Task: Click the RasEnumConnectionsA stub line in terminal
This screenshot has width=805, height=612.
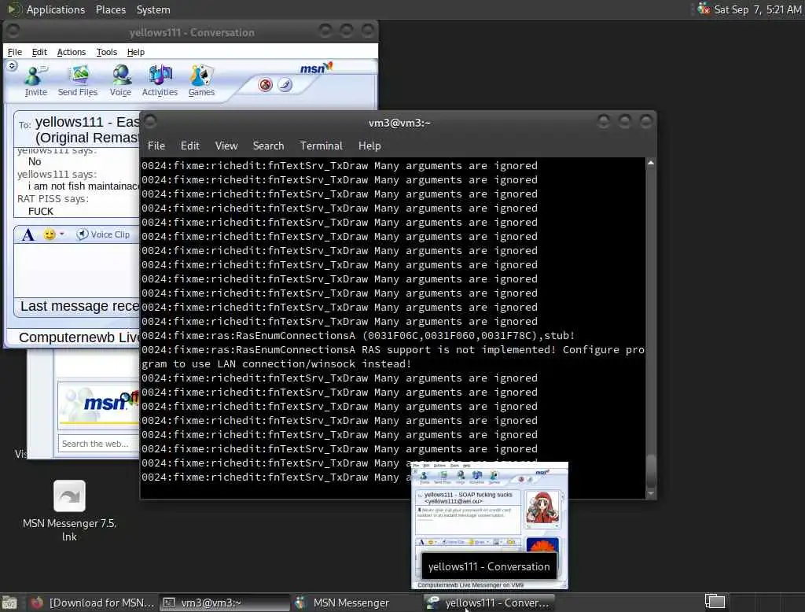Action: pos(358,336)
